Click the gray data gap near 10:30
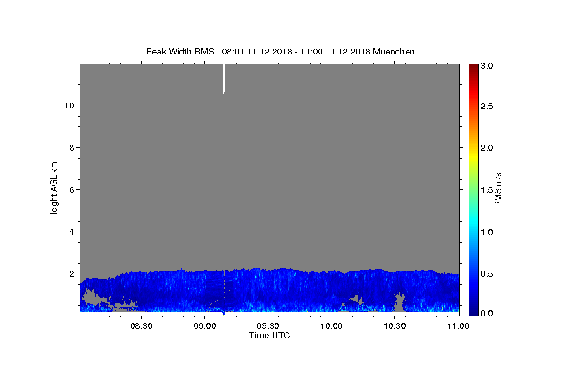The image size is (568, 379). point(400,301)
